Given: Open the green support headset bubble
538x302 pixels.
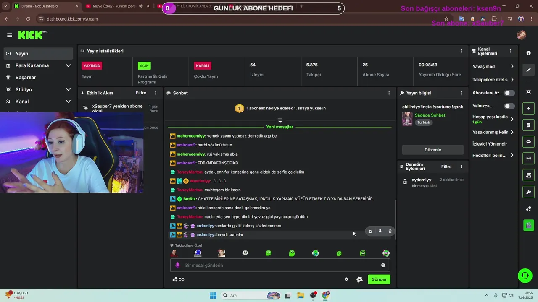Looking at the screenshot, I should (x=525, y=276).
